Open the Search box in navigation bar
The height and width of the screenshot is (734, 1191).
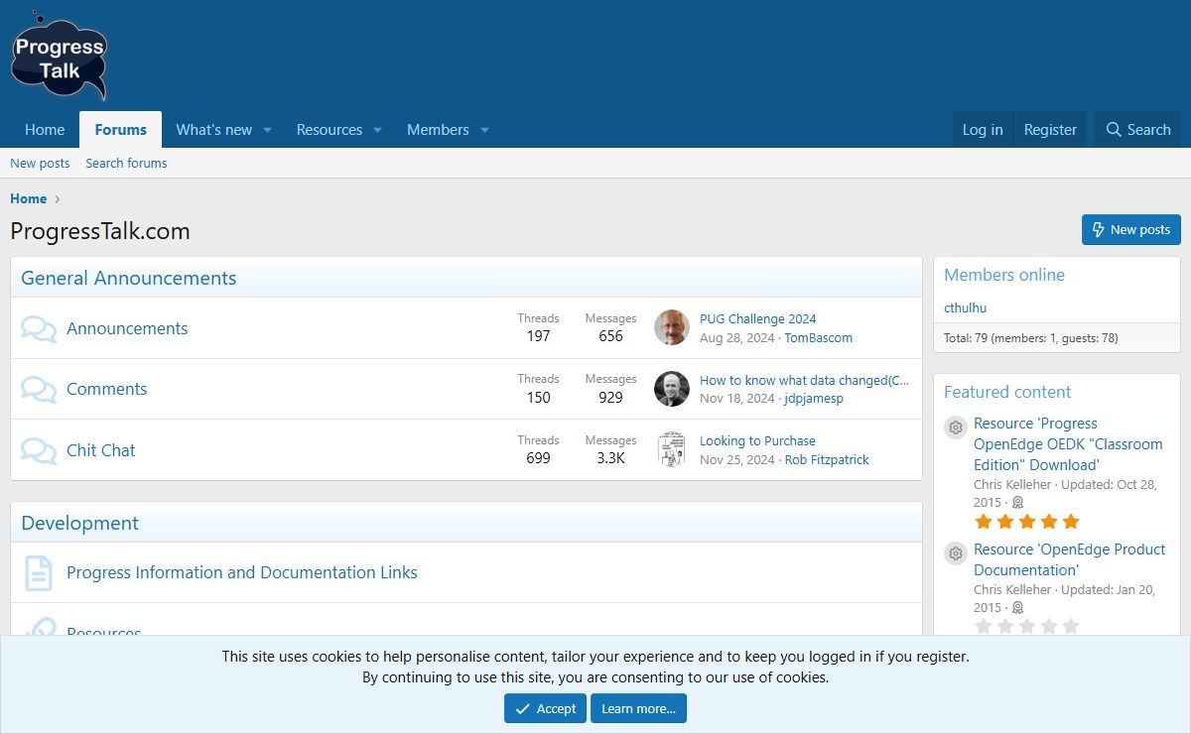(1137, 130)
